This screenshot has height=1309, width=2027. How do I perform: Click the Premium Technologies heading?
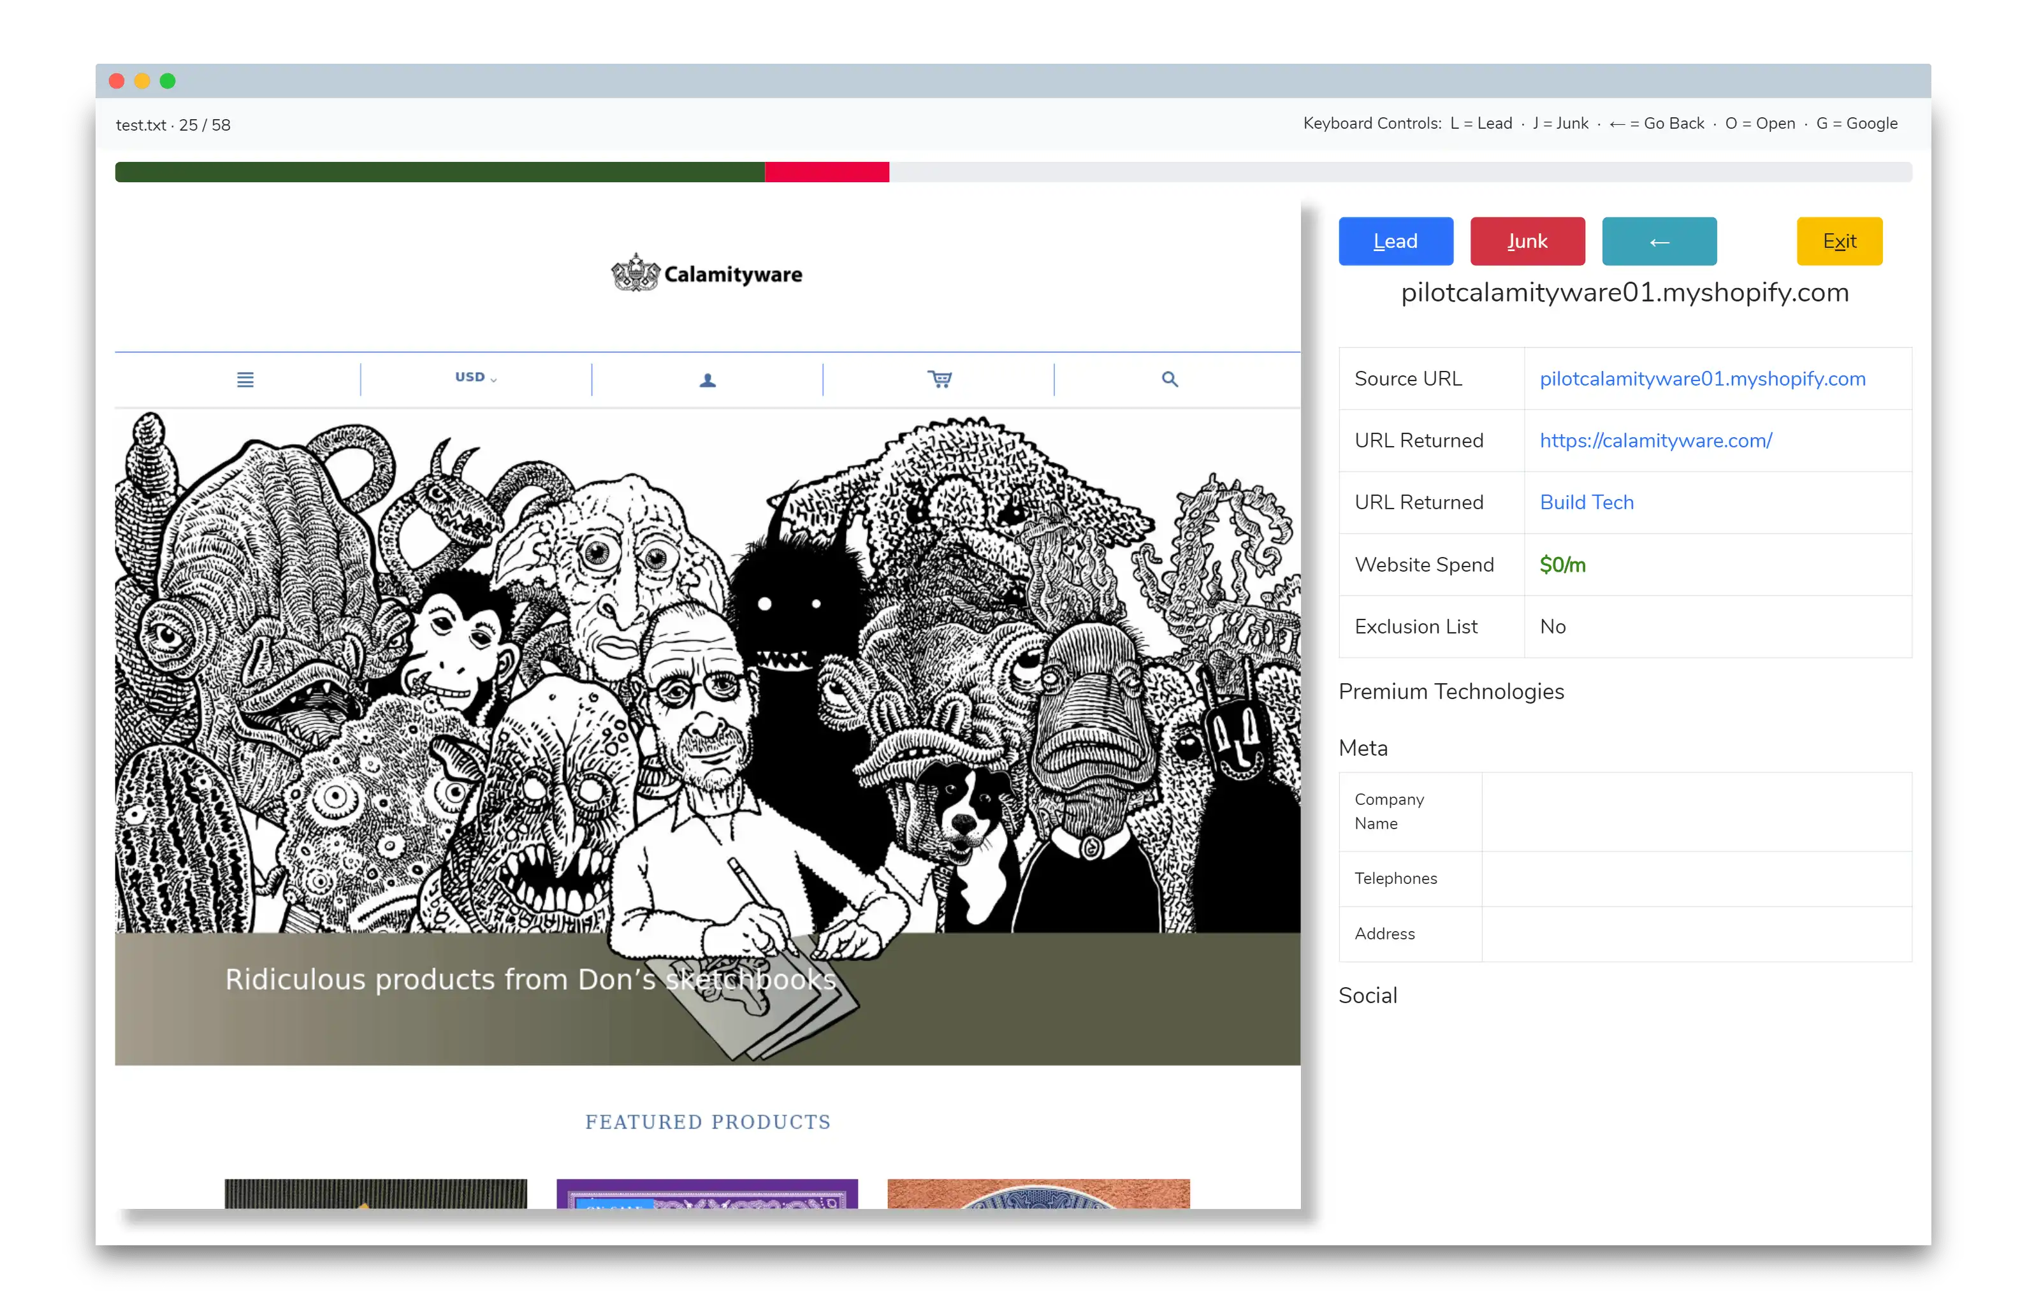tap(1451, 691)
